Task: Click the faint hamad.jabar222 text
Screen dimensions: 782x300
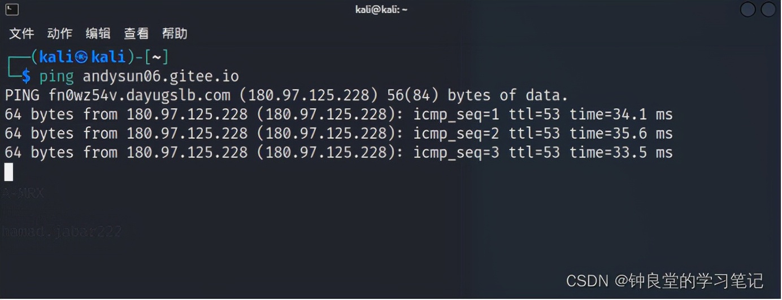Action: [62, 232]
